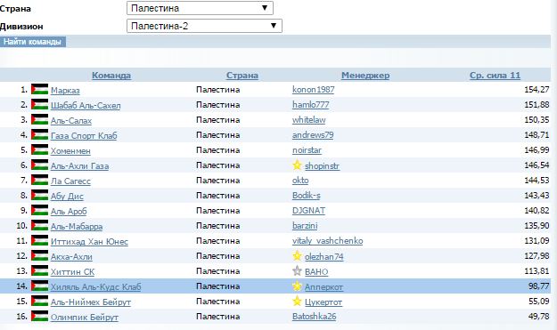Sort by Ср. сила 11 column
This screenshot has width=557, height=330.
pos(495,75)
